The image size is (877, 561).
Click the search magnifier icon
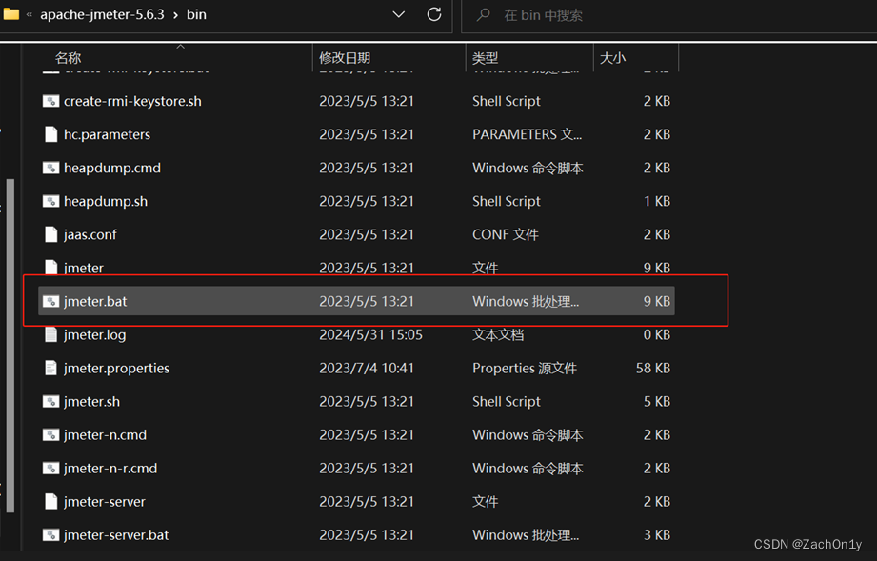pos(483,14)
